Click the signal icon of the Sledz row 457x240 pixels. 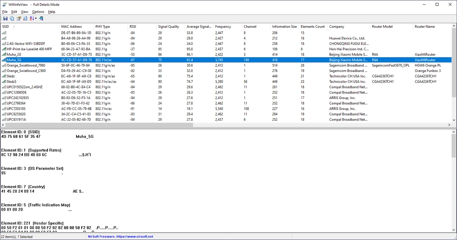(4, 76)
